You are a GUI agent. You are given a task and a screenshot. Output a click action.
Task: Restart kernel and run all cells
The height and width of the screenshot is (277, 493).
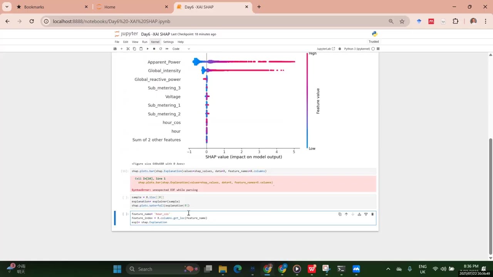click(x=167, y=49)
